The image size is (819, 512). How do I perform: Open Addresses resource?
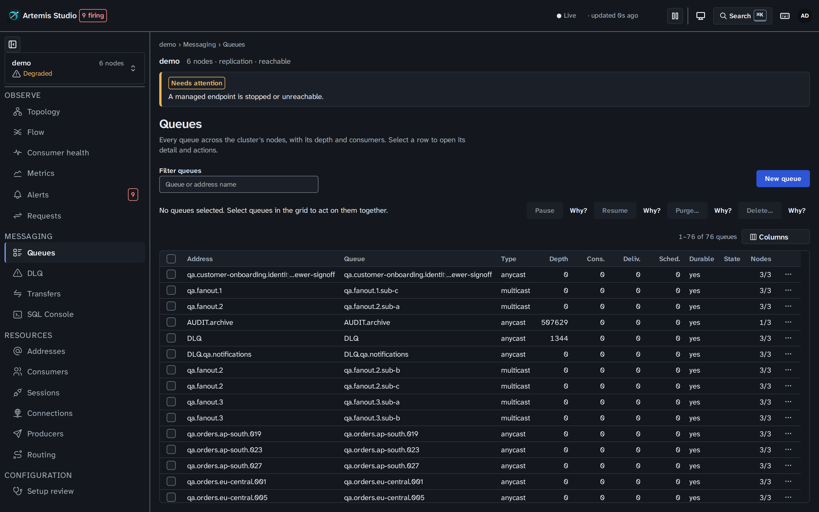tap(75, 351)
